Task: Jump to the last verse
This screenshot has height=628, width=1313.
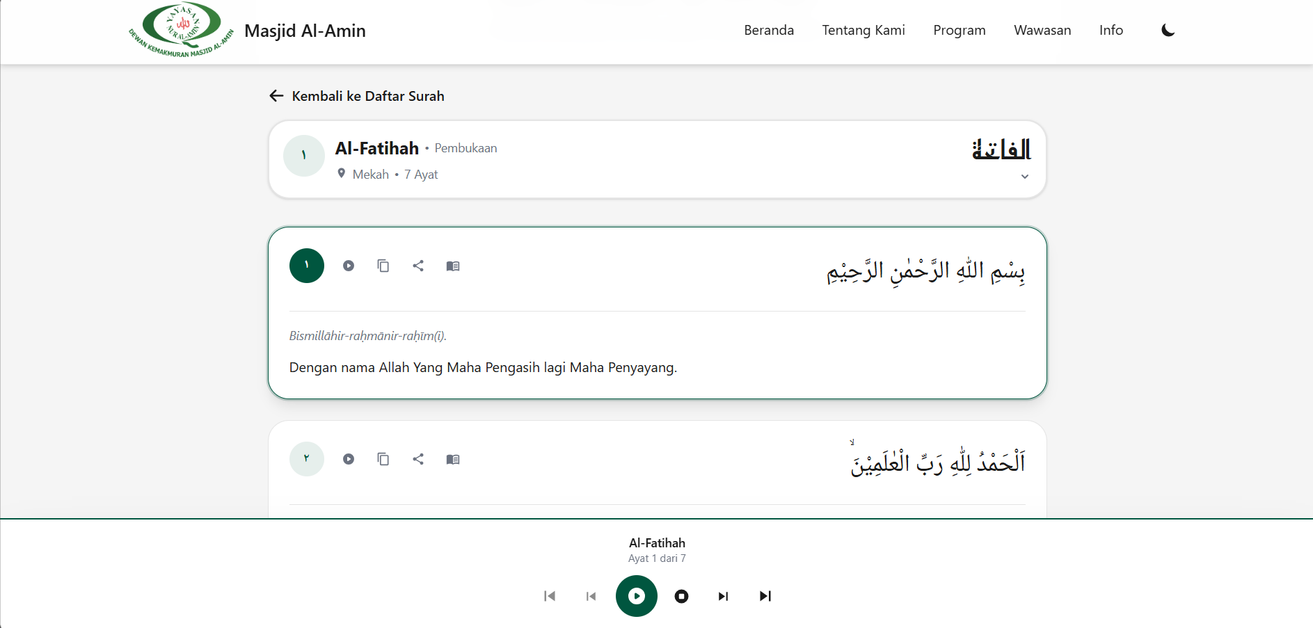Action: [x=765, y=596]
